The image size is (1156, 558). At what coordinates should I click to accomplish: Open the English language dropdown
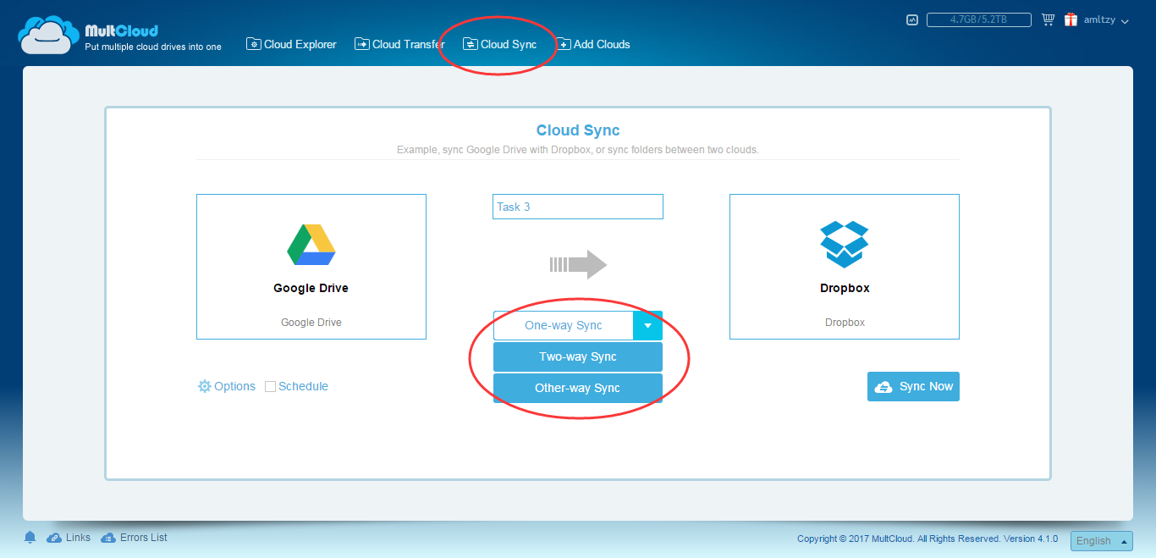tap(1101, 541)
